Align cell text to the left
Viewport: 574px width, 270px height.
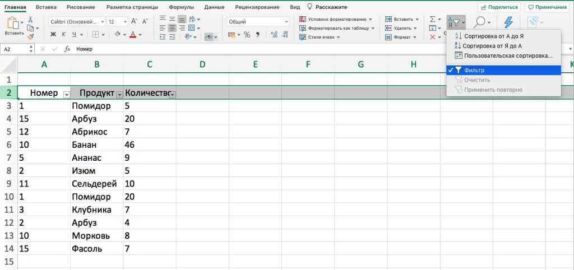[x=163, y=28]
